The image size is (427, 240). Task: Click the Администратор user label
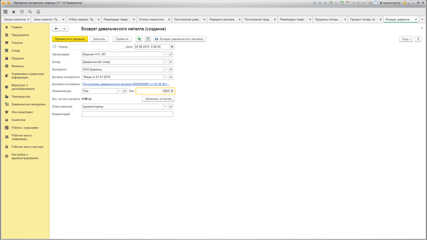(x=390, y=3)
